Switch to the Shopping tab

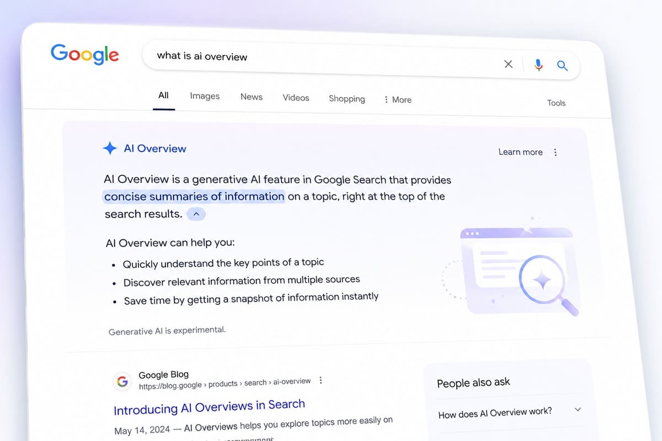click(347, 99)
